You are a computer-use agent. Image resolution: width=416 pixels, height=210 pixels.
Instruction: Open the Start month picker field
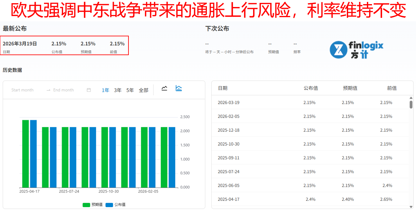(23, 90)
